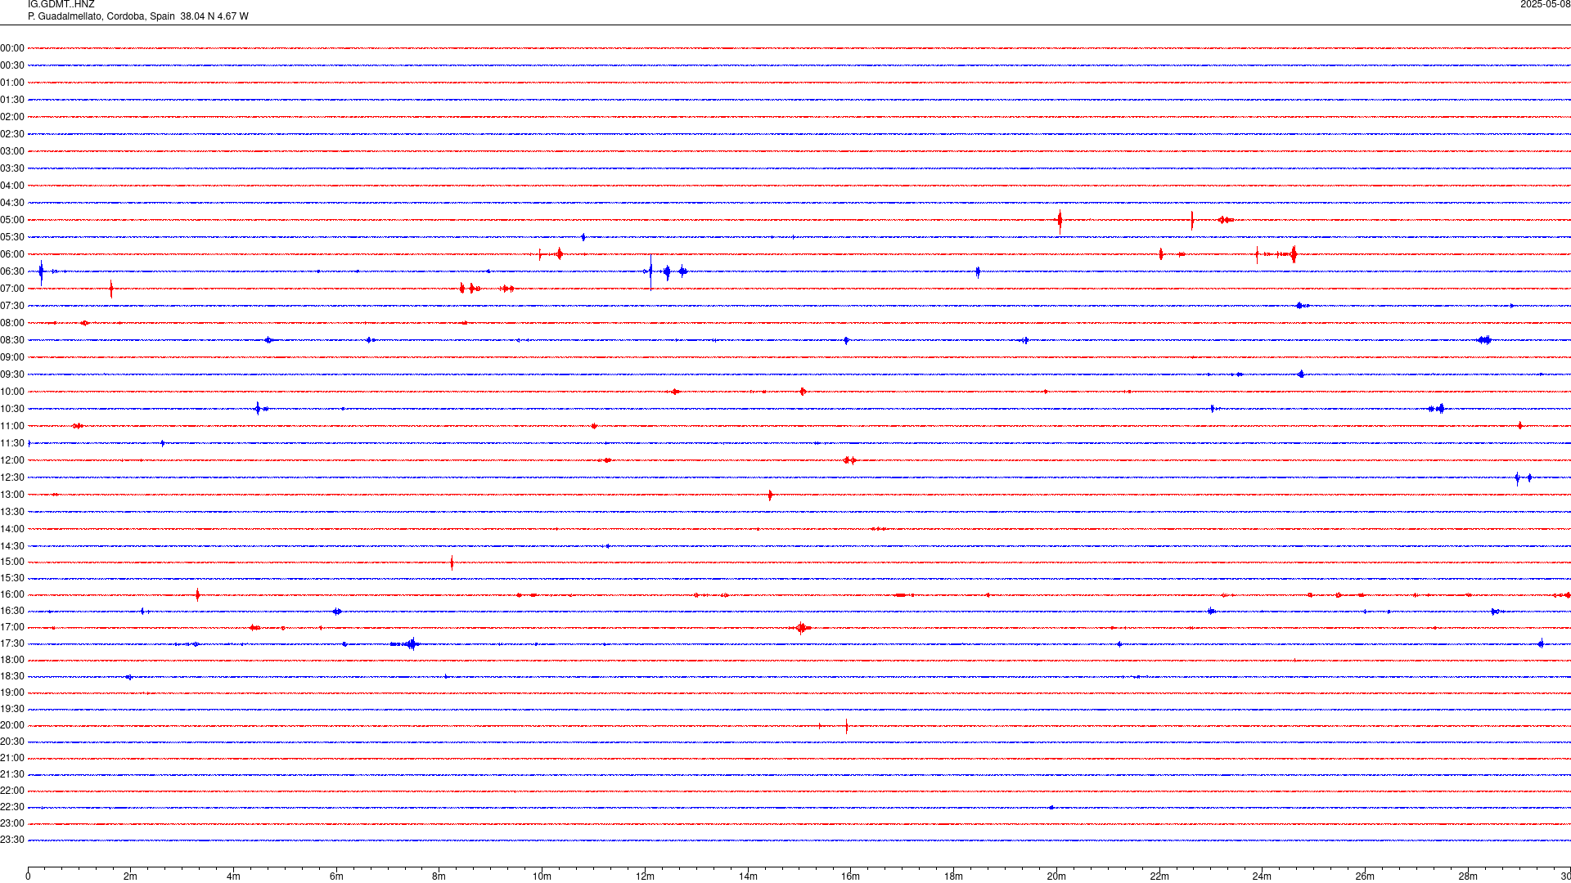
Task: Click the 05:00 time row label
Action: 12,220
